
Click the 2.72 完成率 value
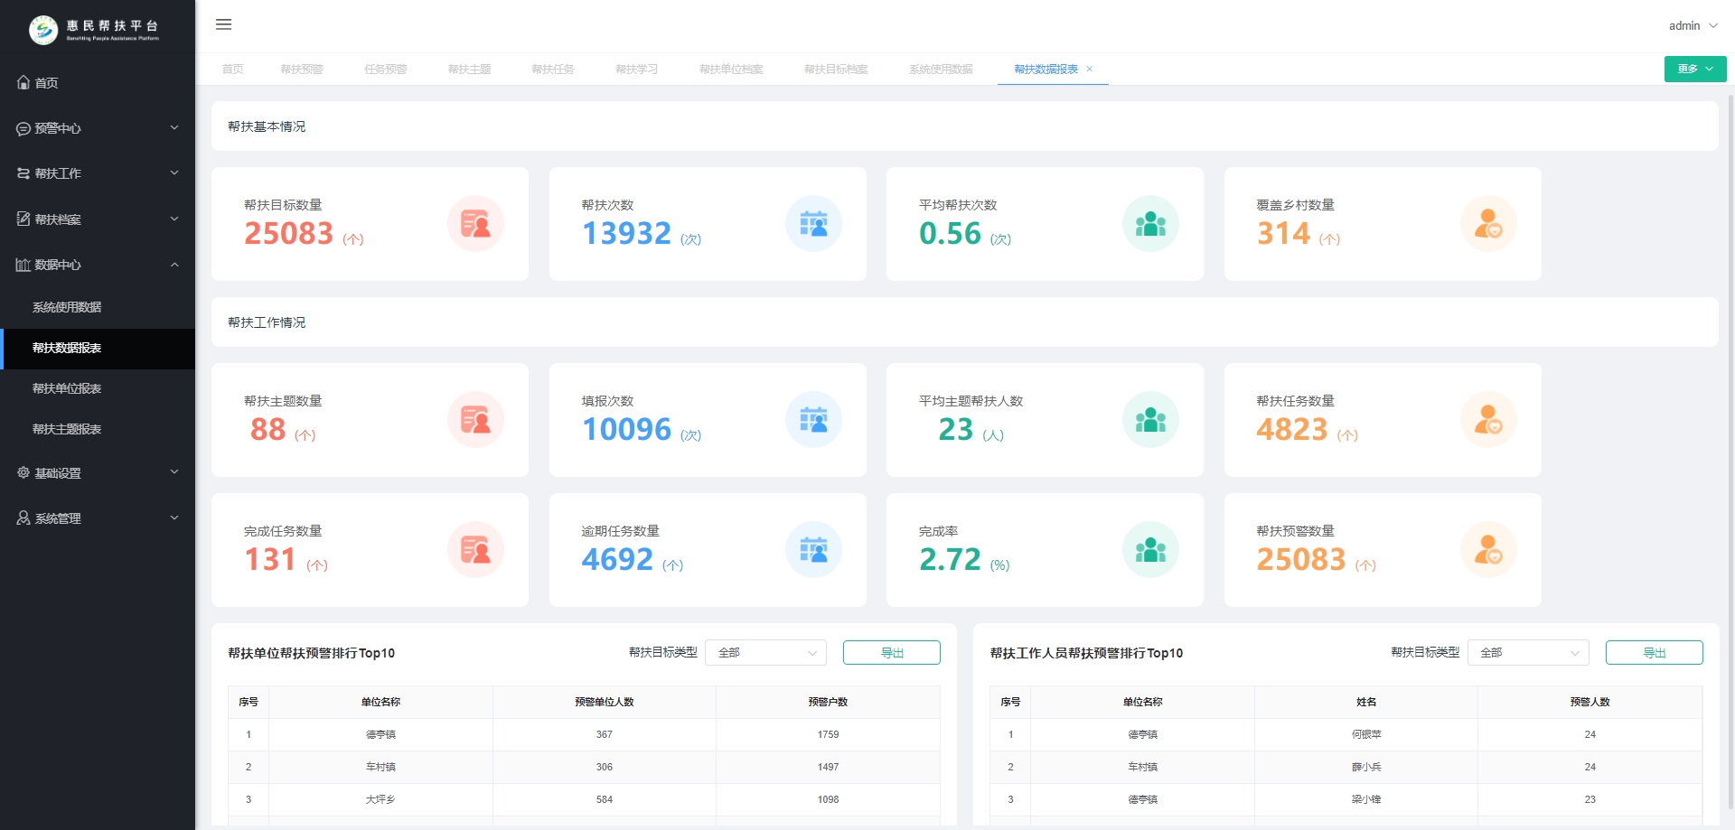[x=950, y=559]
